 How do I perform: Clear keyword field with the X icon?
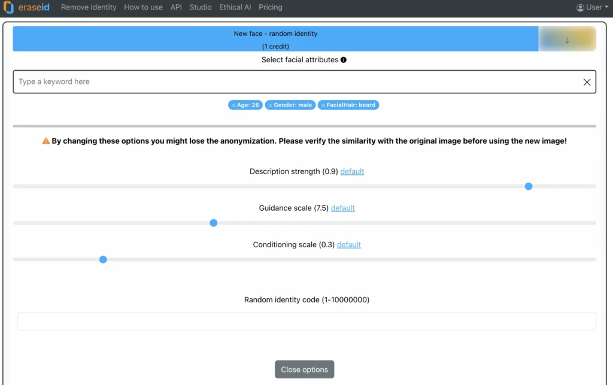[x=587, y=82]
